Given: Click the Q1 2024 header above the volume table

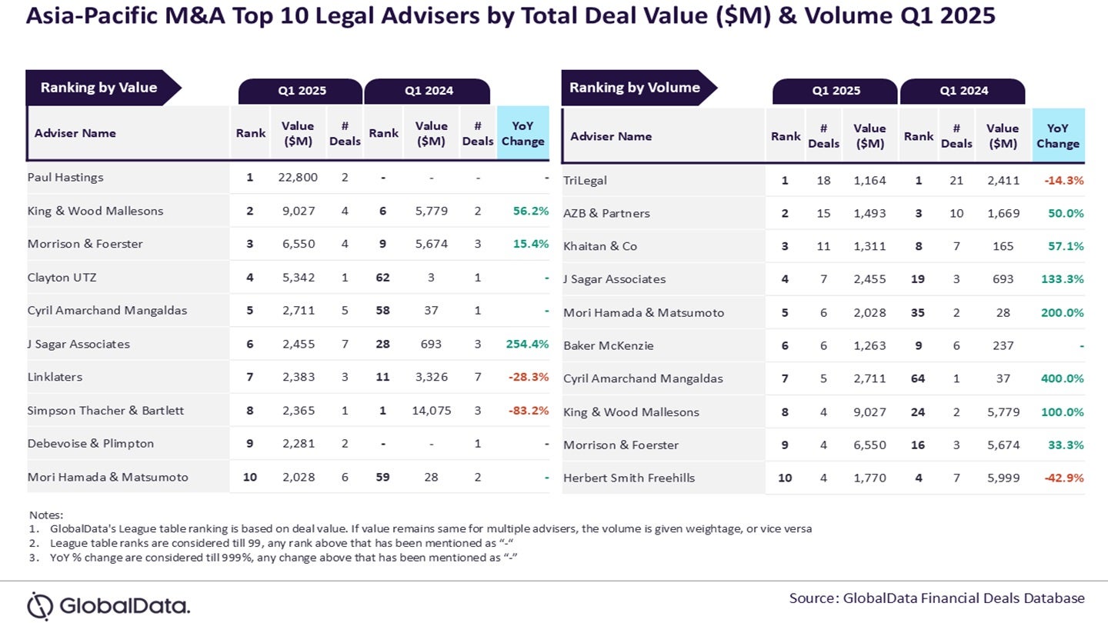Looking at the screenshot, I should 963,91.
